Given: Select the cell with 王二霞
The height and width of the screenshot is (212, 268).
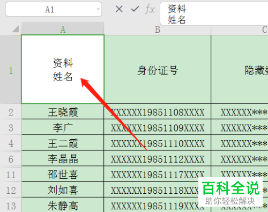Looking at the screenshot, I should (x=63, y=143).
